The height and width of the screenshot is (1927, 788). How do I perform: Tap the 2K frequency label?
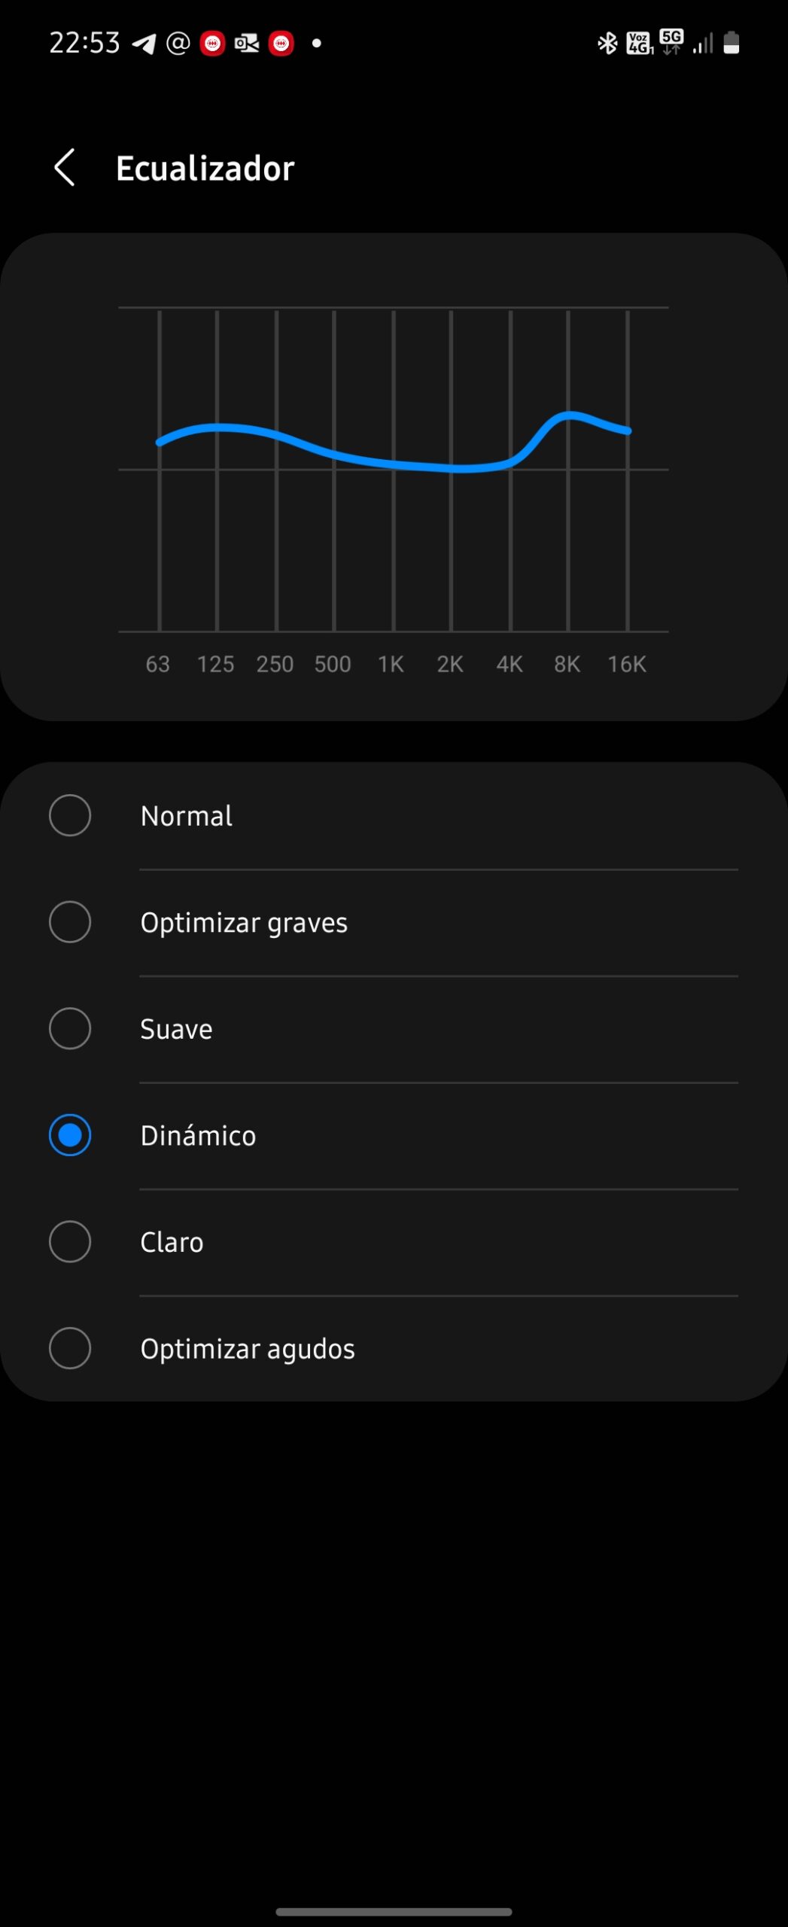pos(450,664)
